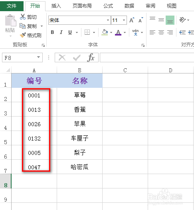194x210 pixels.
Task: Click inside the formula bar
Action: click(147, 57)
